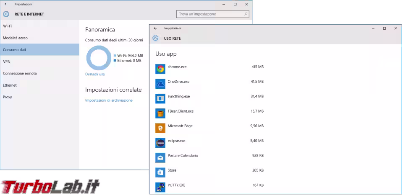Click the 15,7 MB usage value
The width and height of the screenshot is (403, 195).
pos(257,111)
